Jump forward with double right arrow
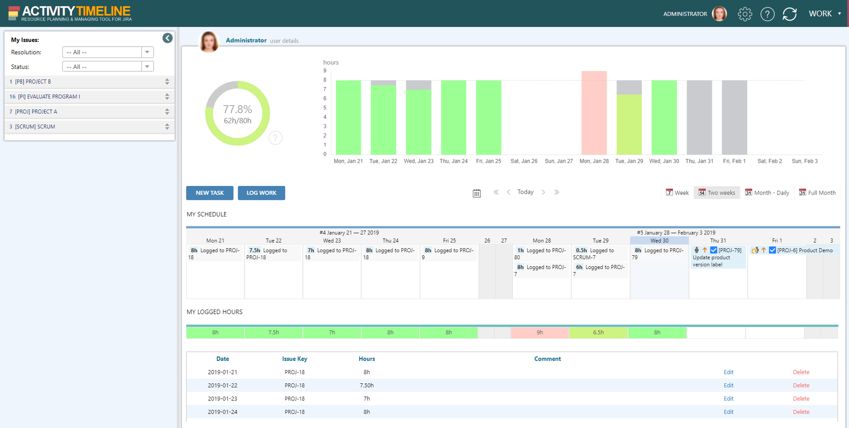The width and height of the screenshot is (849, 428). click(x=557, y=192)
